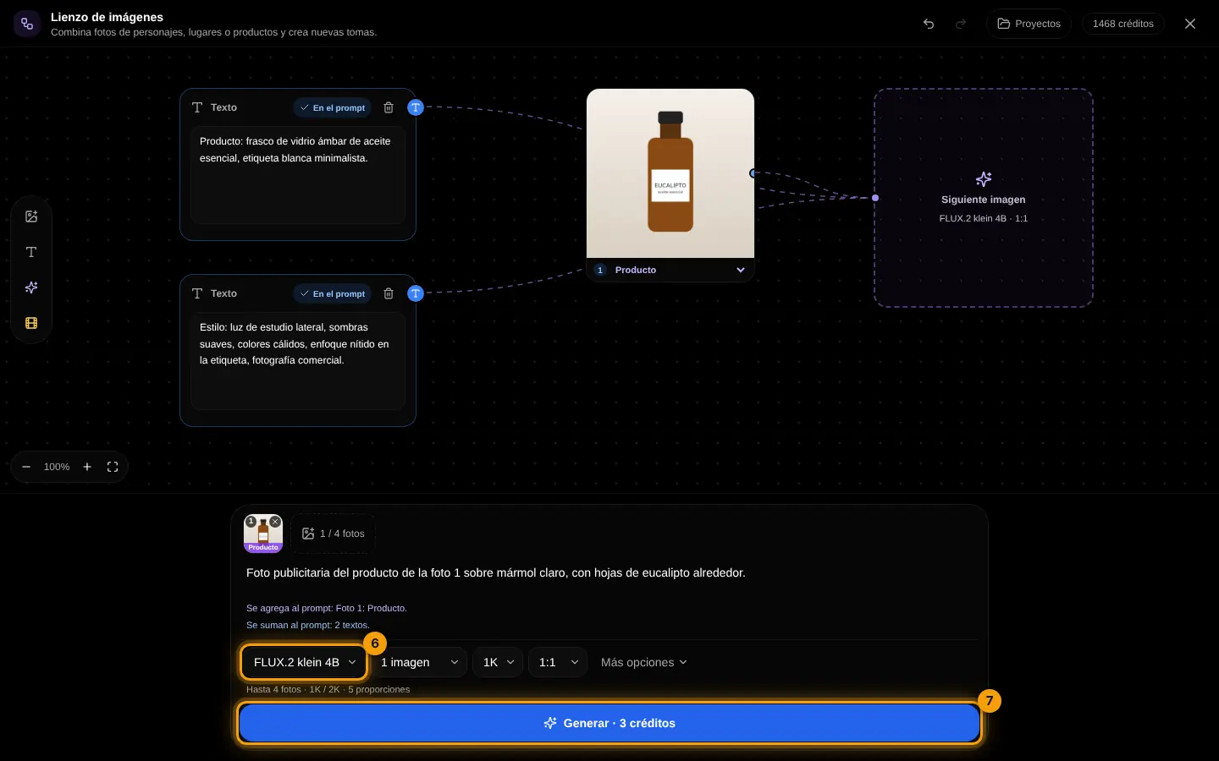
Task: Toggle "En el prompt" on the Estilo text node
Action: coord(333,293)
